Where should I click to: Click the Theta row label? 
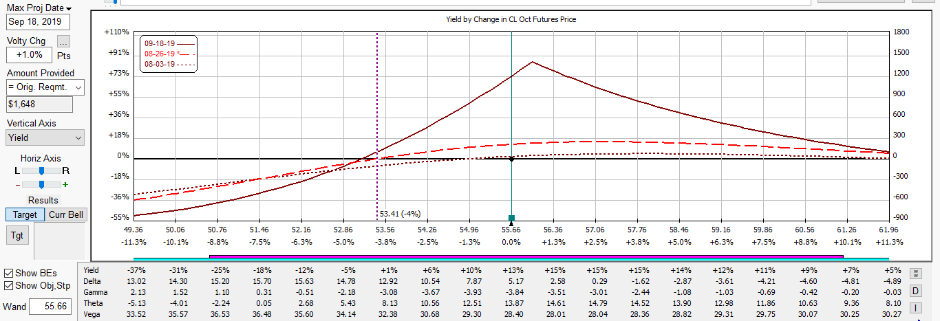pos(93,303)
